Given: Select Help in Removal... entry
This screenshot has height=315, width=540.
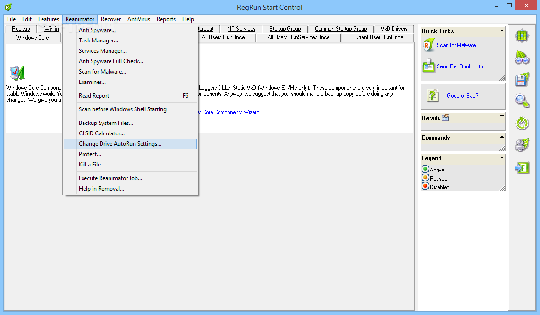Looking at the screenshot, I should (x=130, y=189).
